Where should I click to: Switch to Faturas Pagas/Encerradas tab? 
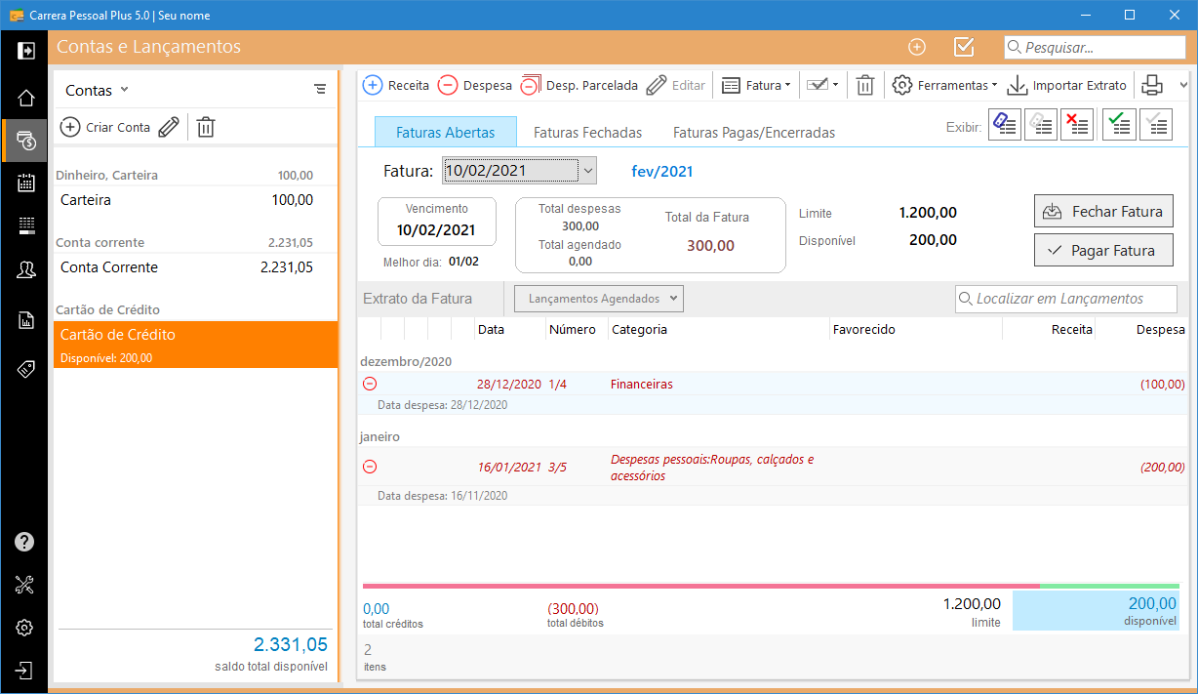click(x=754, y=133)
